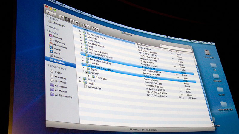Open the All Images smart search

[x=59, y=86]
